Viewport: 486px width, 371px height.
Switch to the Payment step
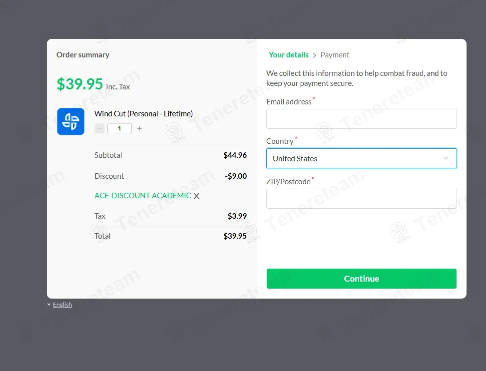tap(335, 55)
